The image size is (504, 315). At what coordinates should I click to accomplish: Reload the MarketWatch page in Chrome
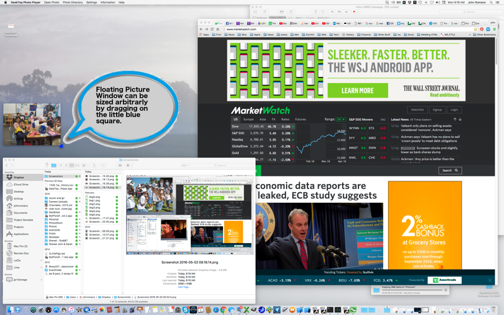[212, 29]
